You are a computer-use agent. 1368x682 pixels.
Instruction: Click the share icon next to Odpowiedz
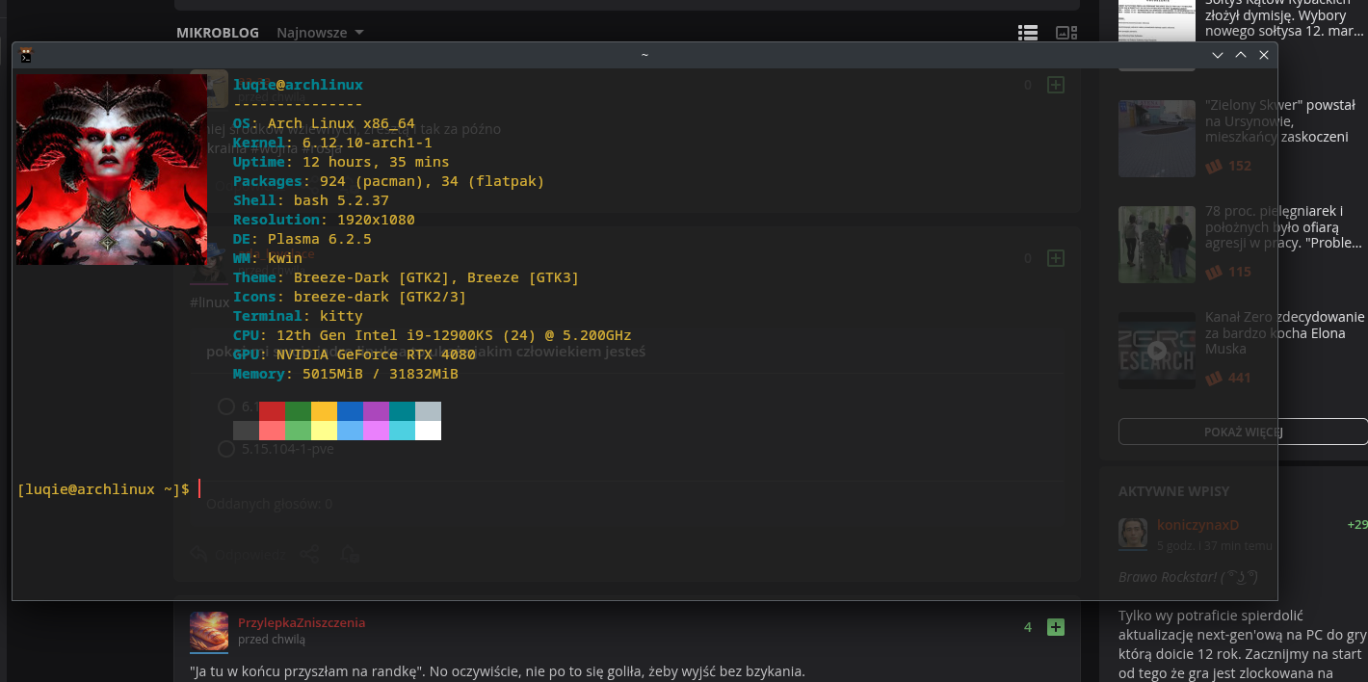309,554
